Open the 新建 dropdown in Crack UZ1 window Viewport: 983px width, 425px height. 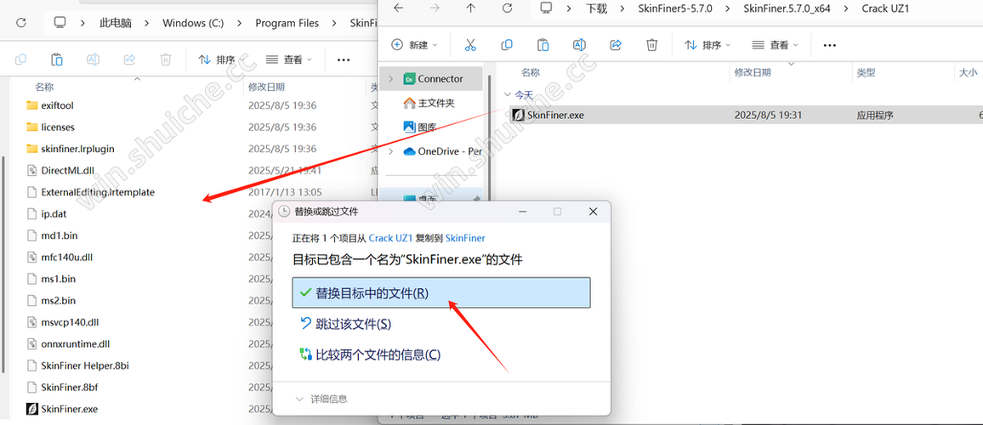point(414,45)
